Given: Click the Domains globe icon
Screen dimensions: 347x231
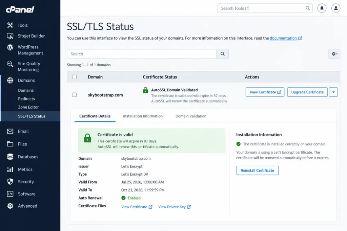Looking at the screenshot, I should (10, 80).
